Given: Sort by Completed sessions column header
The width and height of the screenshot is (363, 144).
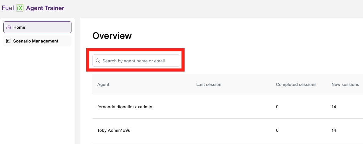Looking at the screenshot, I should click(x=296, y=84).
